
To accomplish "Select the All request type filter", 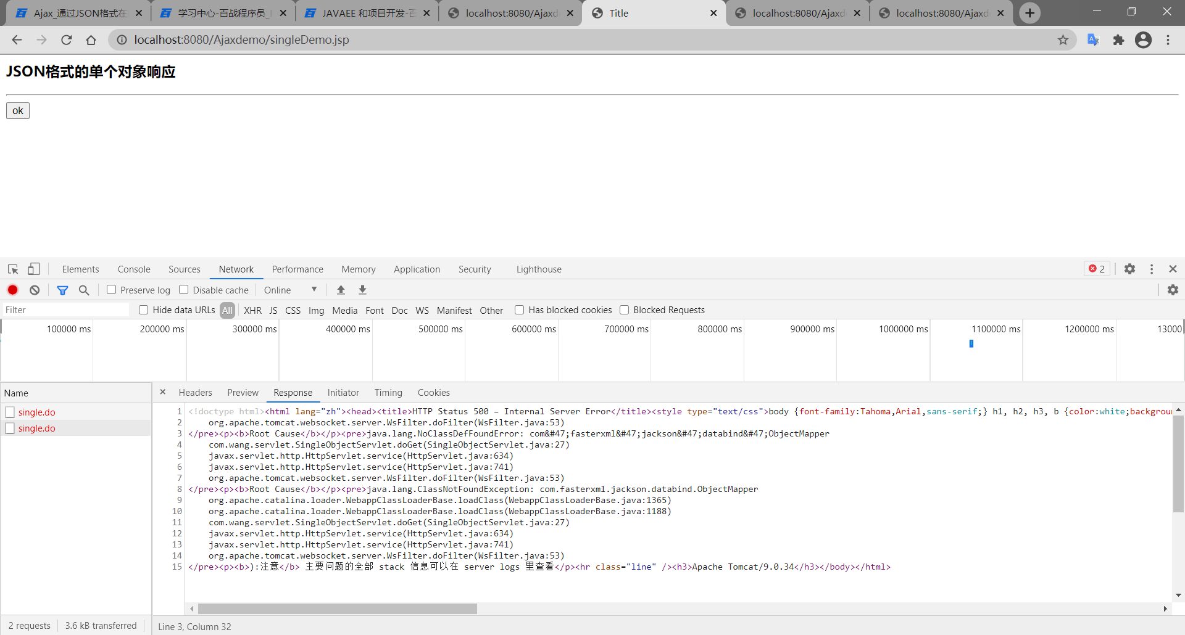I will [227, 310].
